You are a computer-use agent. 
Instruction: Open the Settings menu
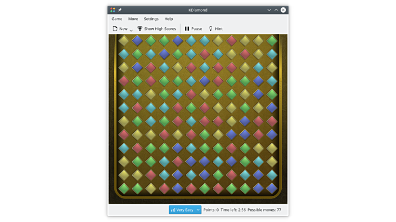(x=151, y=19)
